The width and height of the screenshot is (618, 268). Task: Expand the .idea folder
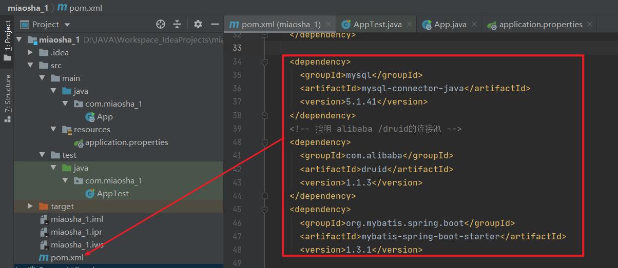[31, 53]
